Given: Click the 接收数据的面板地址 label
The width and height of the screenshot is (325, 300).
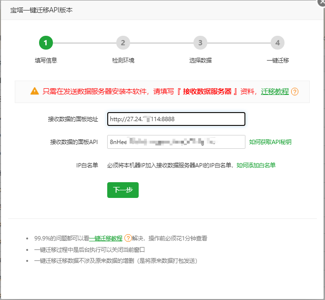Looking at the screenshot, I should (73, 119).
